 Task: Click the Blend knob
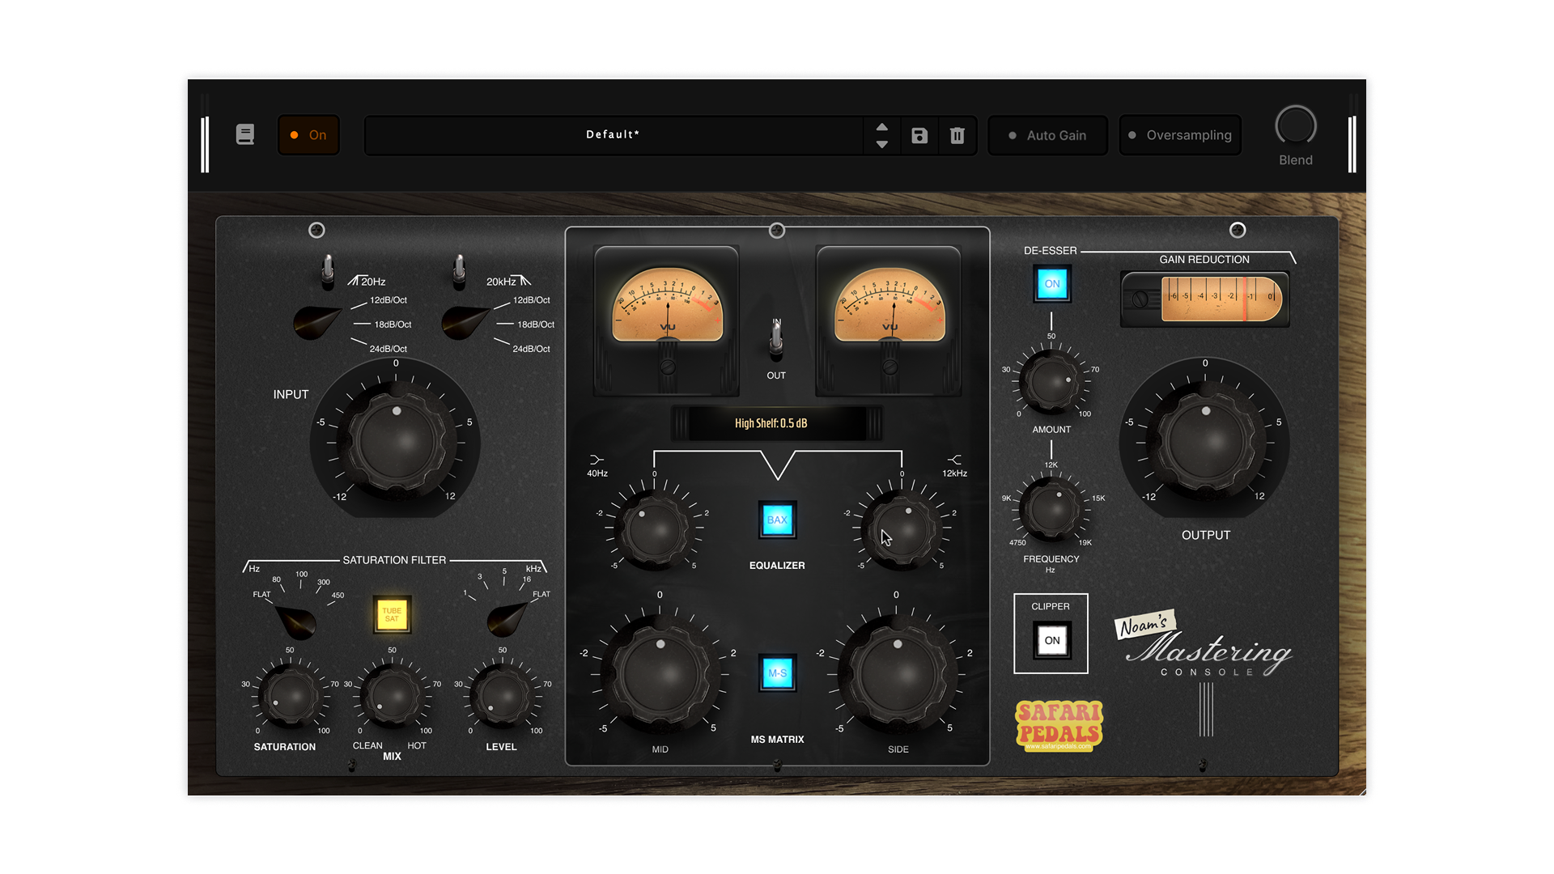click(1295, 126)
